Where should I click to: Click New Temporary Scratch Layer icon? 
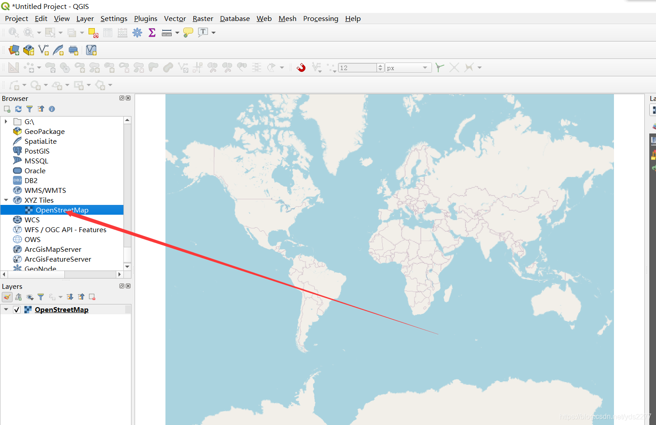click(73, 50)
